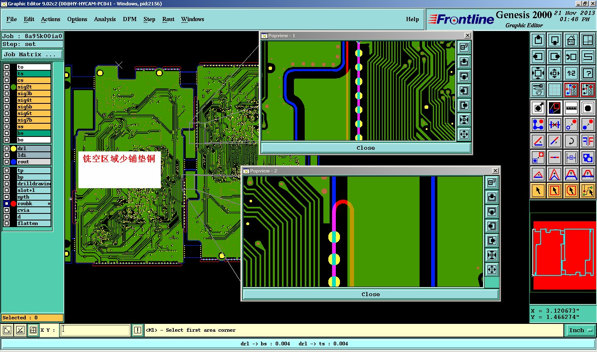Screen dimensions: 597x352
Task: Click Close button in Popview - 2
Action: coord(371,294)
